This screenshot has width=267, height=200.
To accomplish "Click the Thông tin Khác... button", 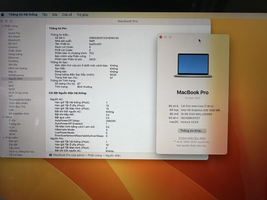I will [x=192, y=131].
